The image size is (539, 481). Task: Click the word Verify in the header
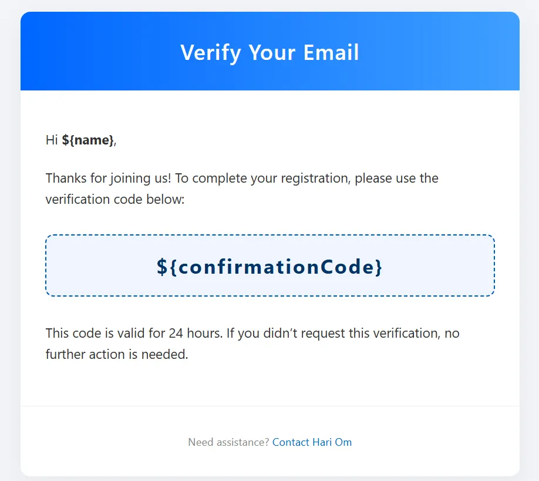click(x=210, y=53)
